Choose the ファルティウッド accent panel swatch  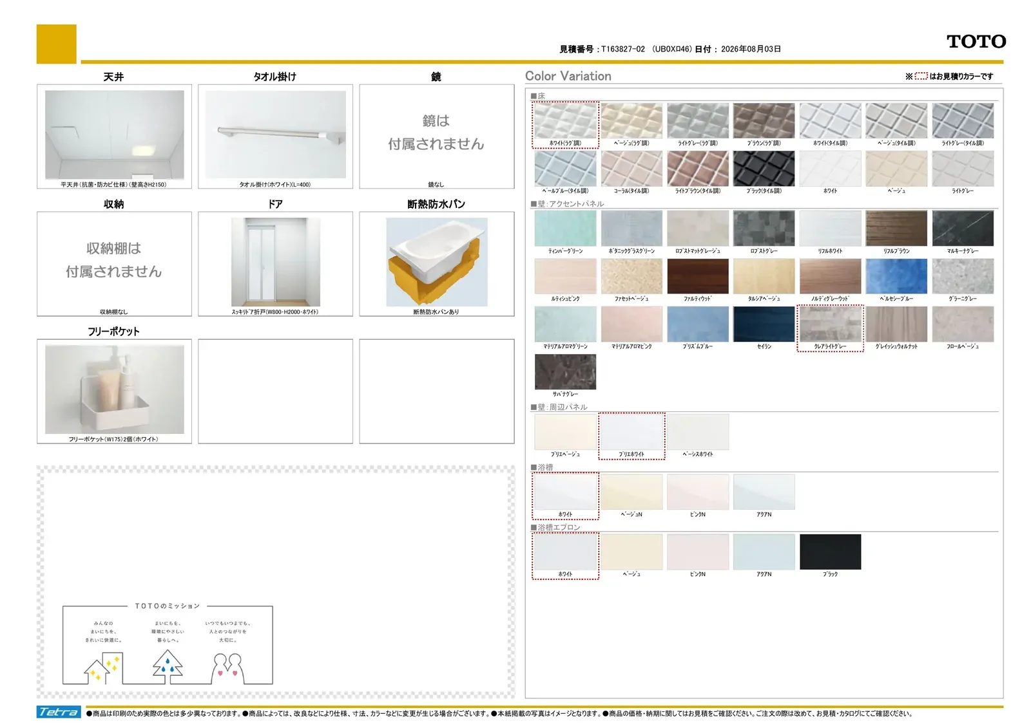[698, 276]
